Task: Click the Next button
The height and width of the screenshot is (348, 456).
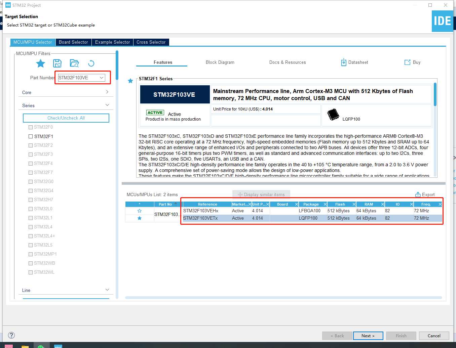Action: point(368,336)
